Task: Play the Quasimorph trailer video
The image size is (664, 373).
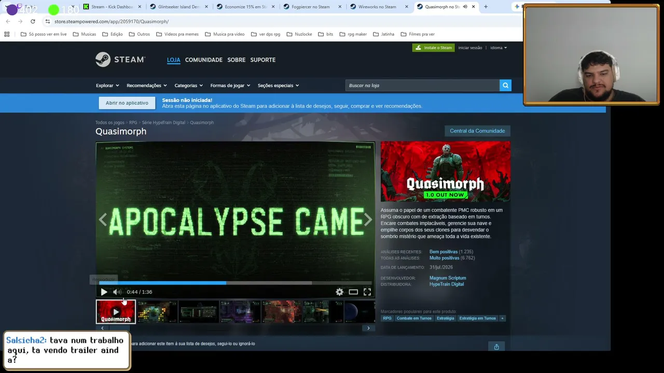Action: tap(104, 292)
